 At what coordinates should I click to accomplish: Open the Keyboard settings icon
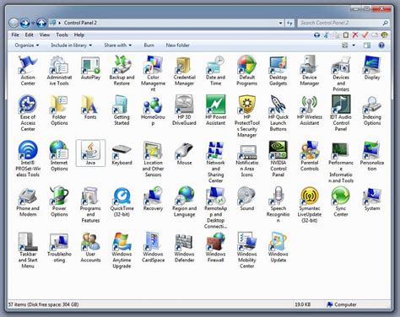click(x=122, y=153)
